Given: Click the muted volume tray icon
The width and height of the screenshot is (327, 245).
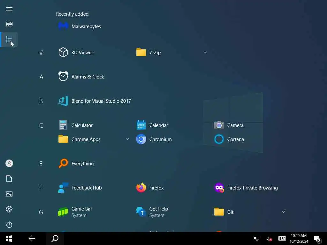Looking at the screenshot, I should (269, 239).
